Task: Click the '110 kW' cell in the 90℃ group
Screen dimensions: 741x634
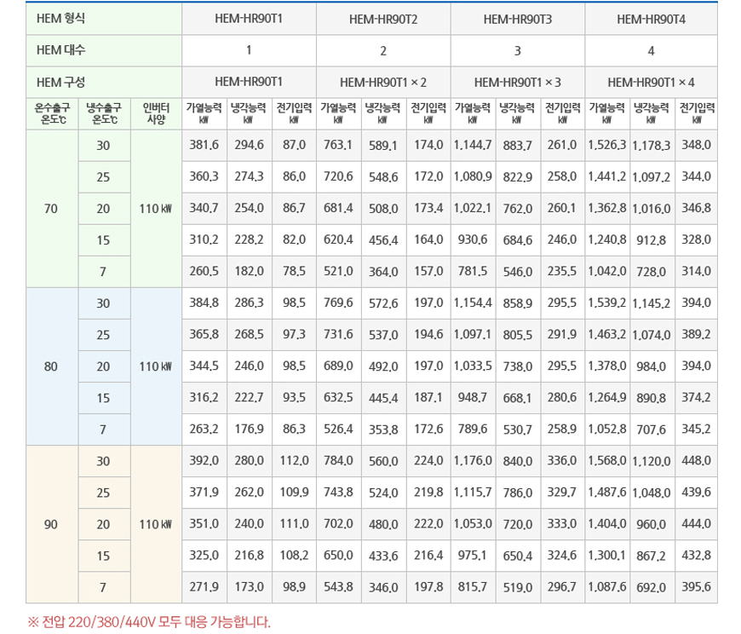Action: click(x=156, y=524)
